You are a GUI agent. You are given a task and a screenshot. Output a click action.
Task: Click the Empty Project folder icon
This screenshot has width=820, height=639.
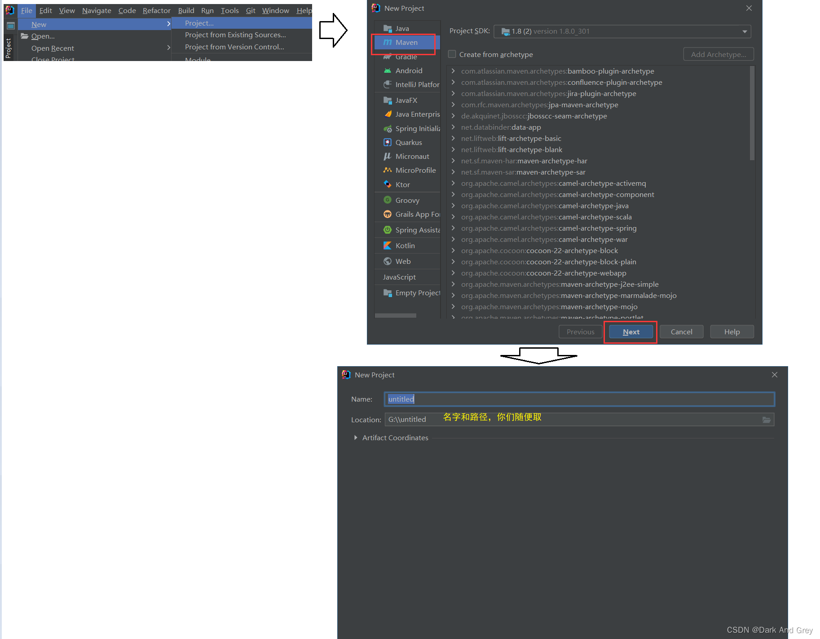tap(388, 293)
